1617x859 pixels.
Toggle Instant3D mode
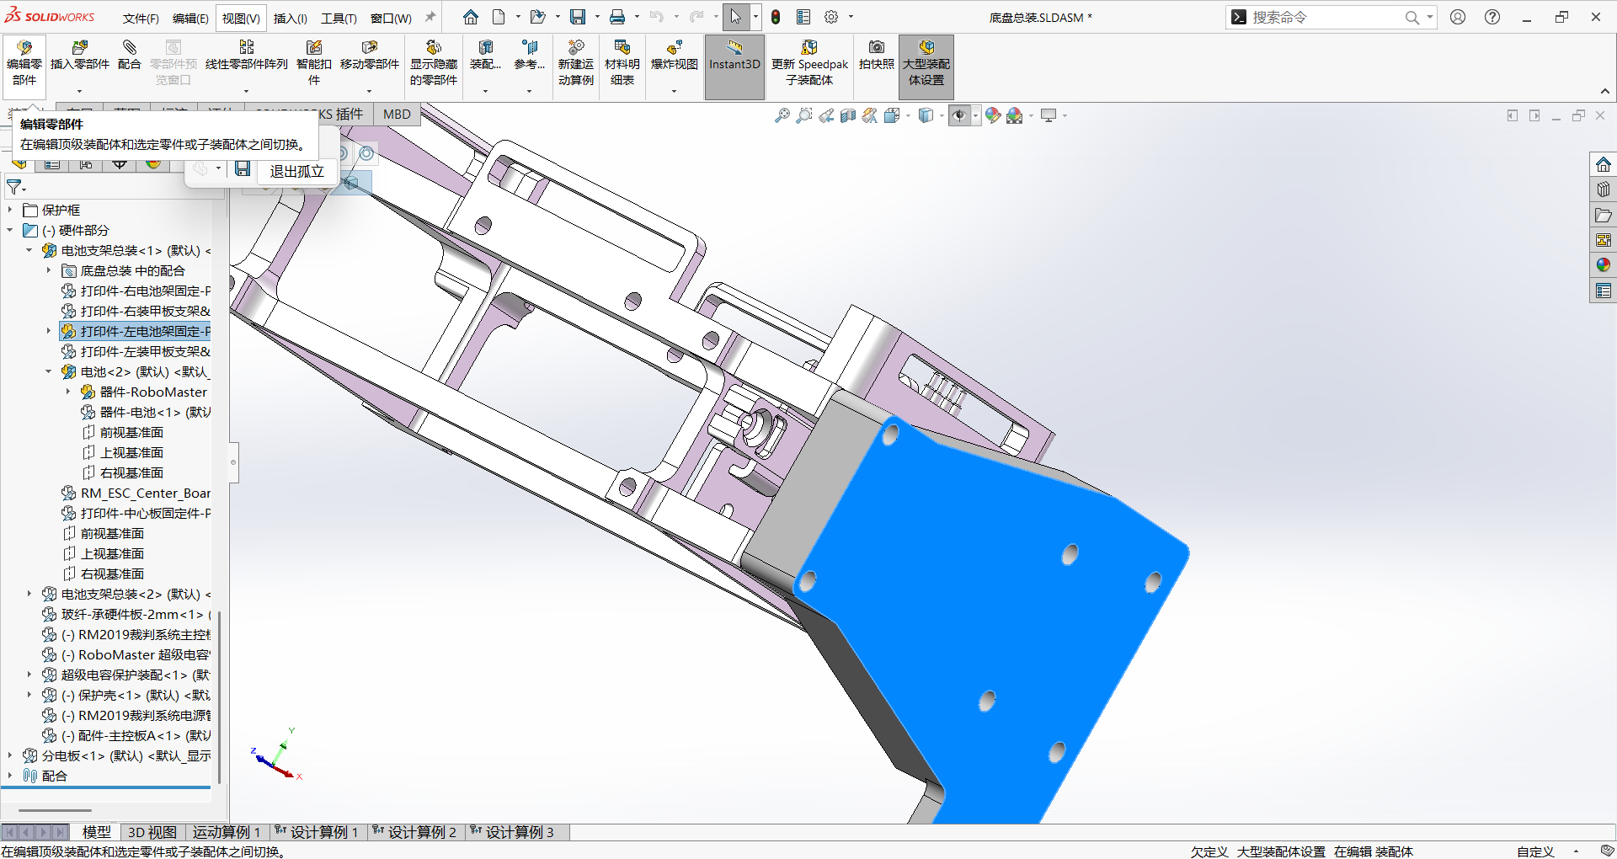734,67
